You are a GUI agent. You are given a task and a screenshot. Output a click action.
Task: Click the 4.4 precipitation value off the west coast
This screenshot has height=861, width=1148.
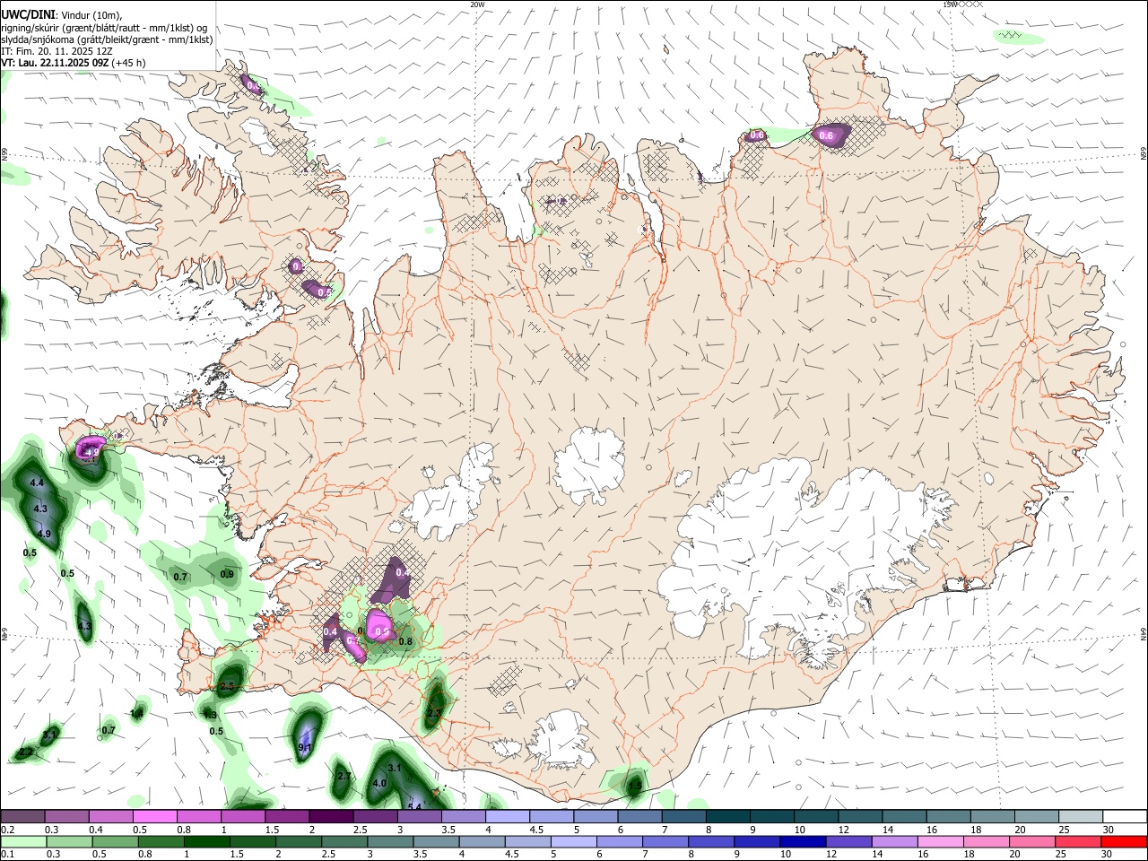click(37, 483)
